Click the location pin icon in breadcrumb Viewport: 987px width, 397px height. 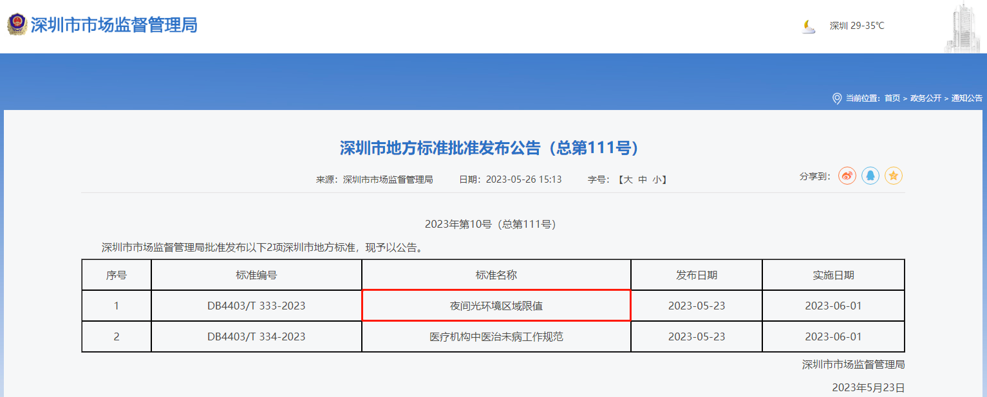click(837, 98)
